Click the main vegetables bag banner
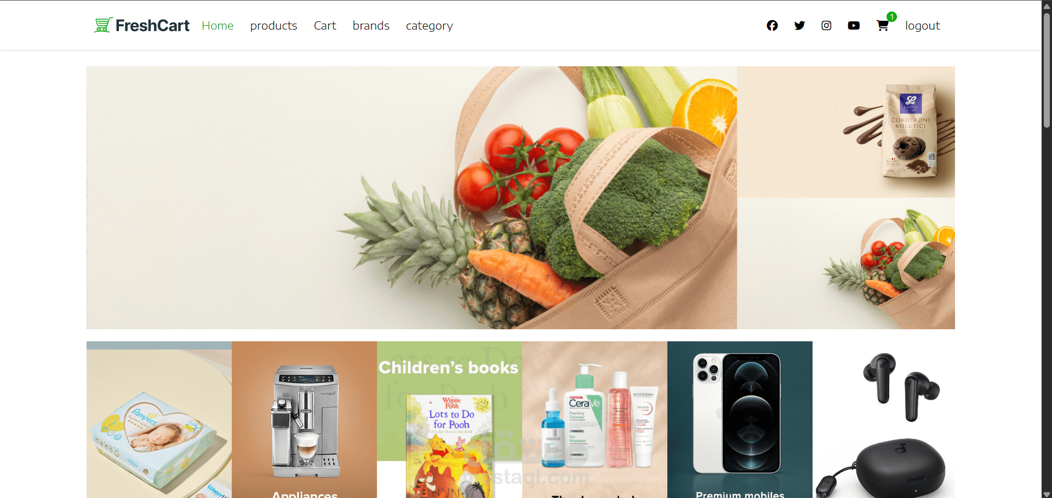The image size is (1052, 498). 411,198
